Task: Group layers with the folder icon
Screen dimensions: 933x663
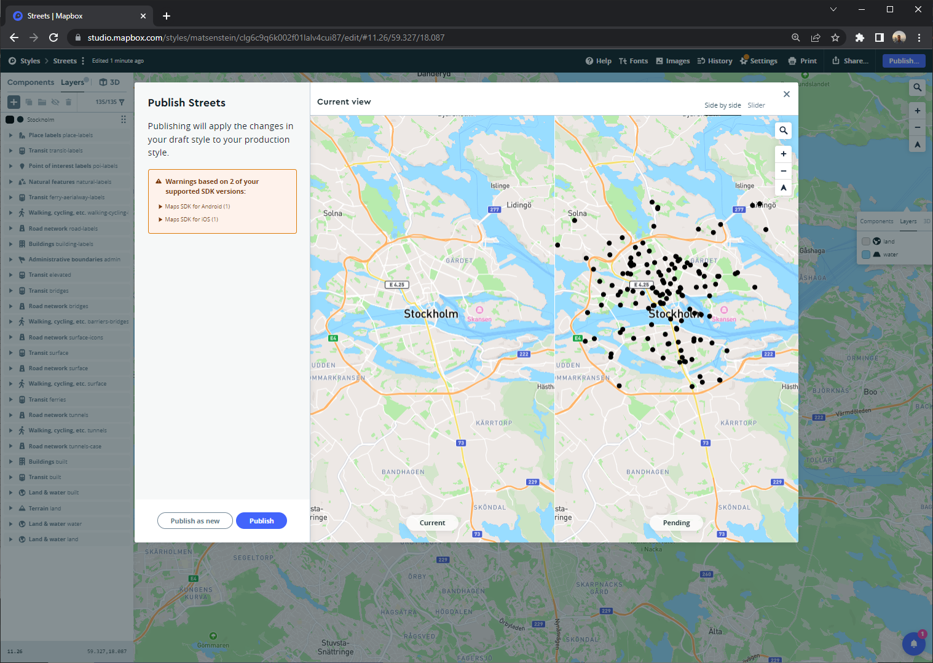Action: 42,102
